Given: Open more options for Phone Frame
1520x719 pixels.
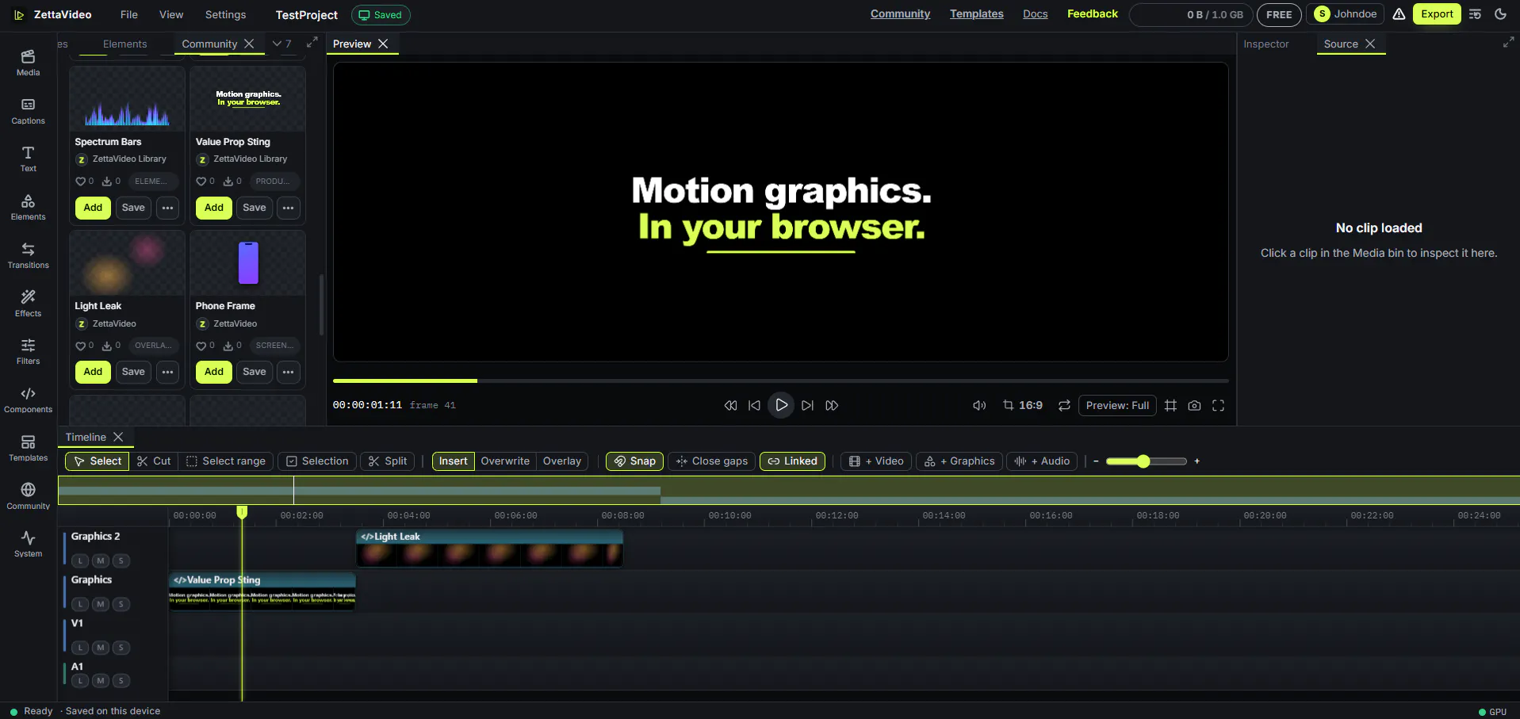Looking at the screenshot, I should point(289,372).
